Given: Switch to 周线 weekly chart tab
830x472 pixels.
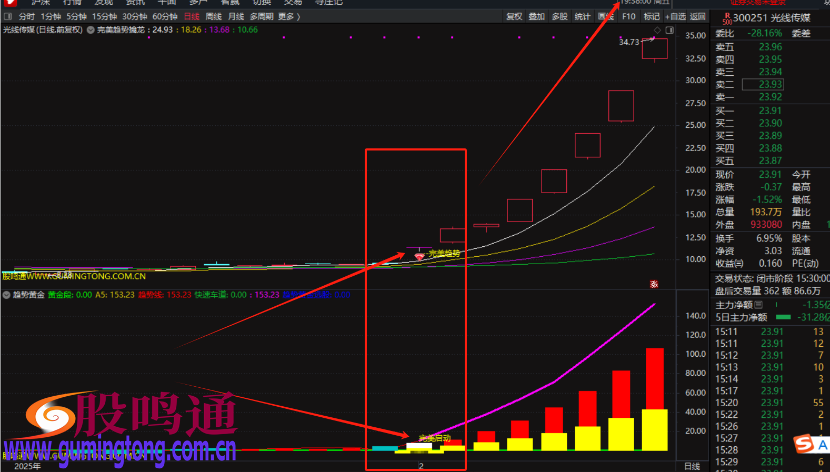Looking at the screenshot, I should (x=213, y=16).
